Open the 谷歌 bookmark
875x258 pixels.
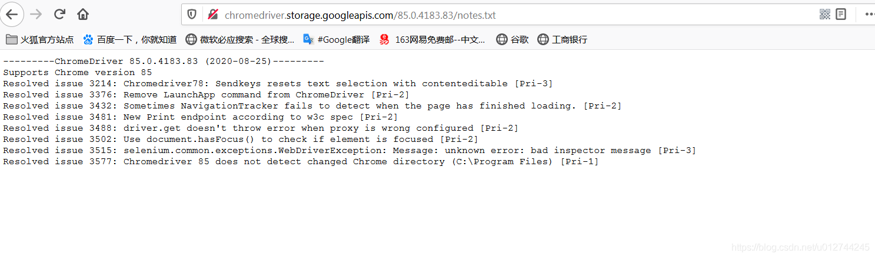pyautogui.click(x=513, y=40)
